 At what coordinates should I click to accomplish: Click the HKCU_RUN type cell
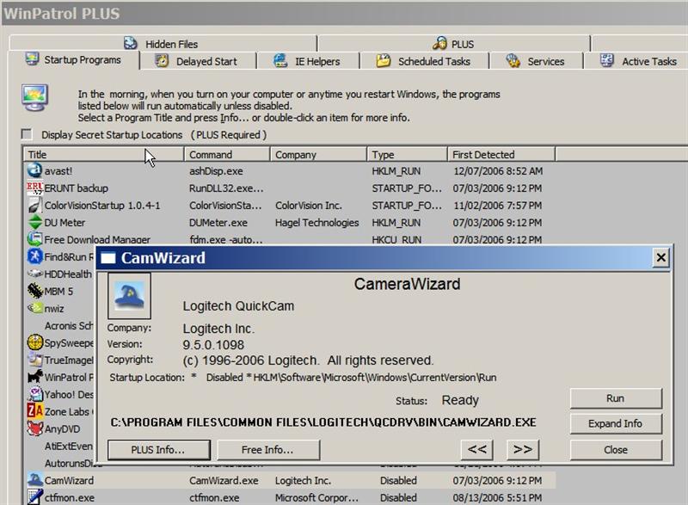tap(396, 239)
